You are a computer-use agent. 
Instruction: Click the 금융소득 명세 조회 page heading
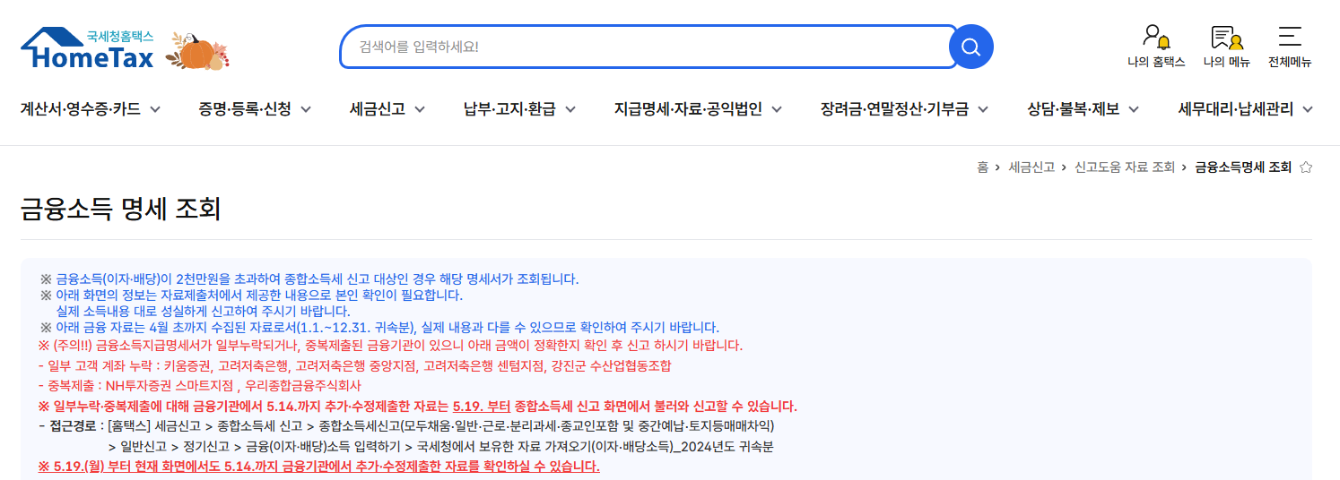pos(120,210)
